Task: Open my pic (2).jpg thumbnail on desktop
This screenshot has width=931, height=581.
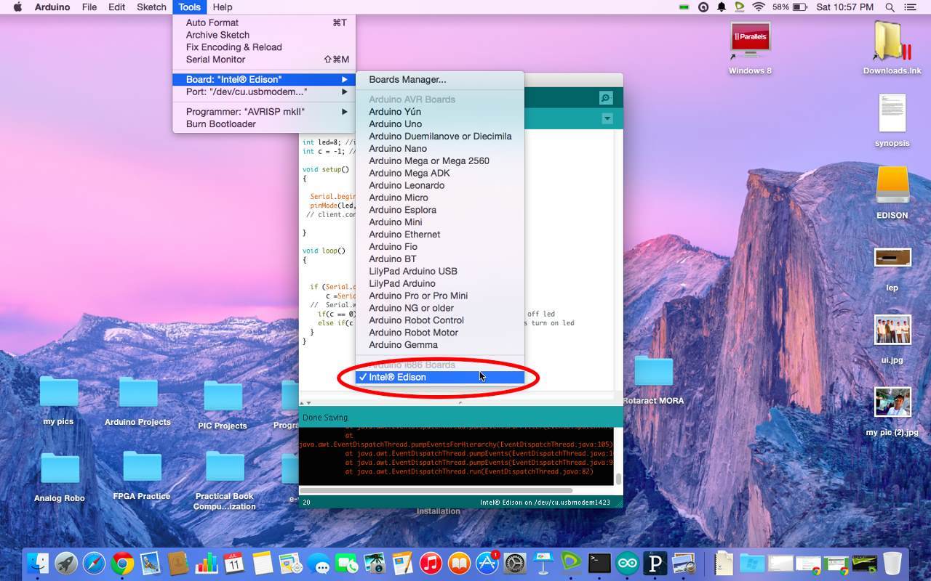Action: pos(892,402)
